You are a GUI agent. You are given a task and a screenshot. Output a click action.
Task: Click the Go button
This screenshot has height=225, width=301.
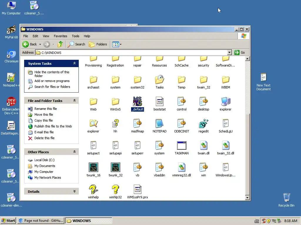click(x=240, y=52)
